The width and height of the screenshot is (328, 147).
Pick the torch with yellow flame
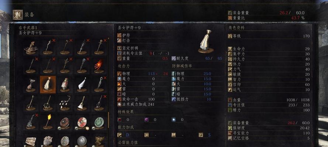[48, 122]
